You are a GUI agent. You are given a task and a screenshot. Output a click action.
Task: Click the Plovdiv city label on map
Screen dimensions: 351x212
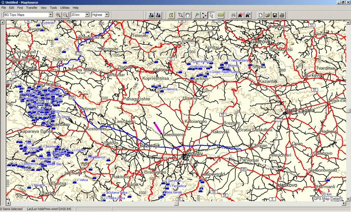click(194, 153)
